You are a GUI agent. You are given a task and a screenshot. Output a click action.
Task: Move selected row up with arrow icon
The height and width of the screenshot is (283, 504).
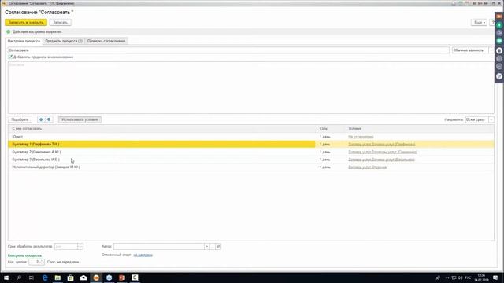click(41, 119)
